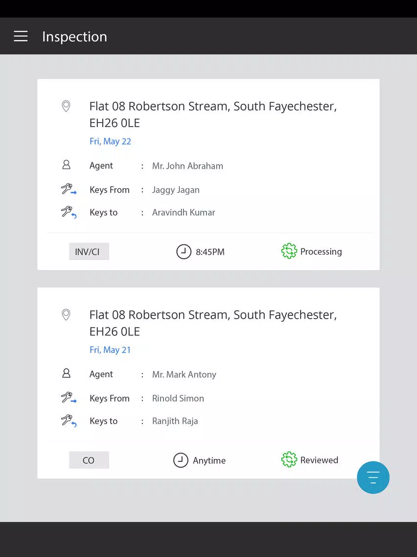417x557 pixels.
Task: Click Keys From icon beside Rinold Simon
Action: [x=69, y=398]
